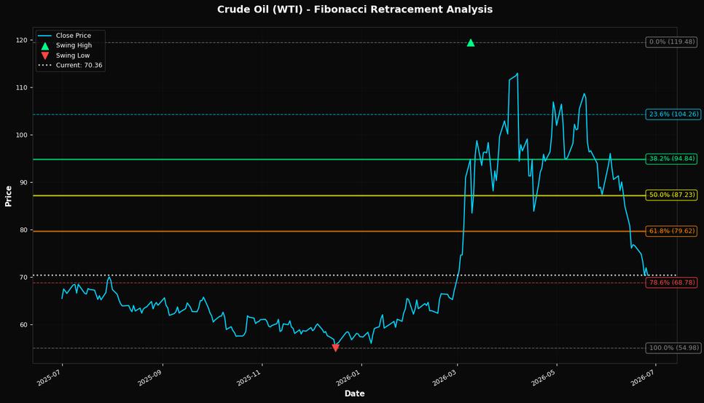Screen dimensions: 704x403
Task: Click the 0.0% (119.48) Fibonacci label
Action: (672, 42)
